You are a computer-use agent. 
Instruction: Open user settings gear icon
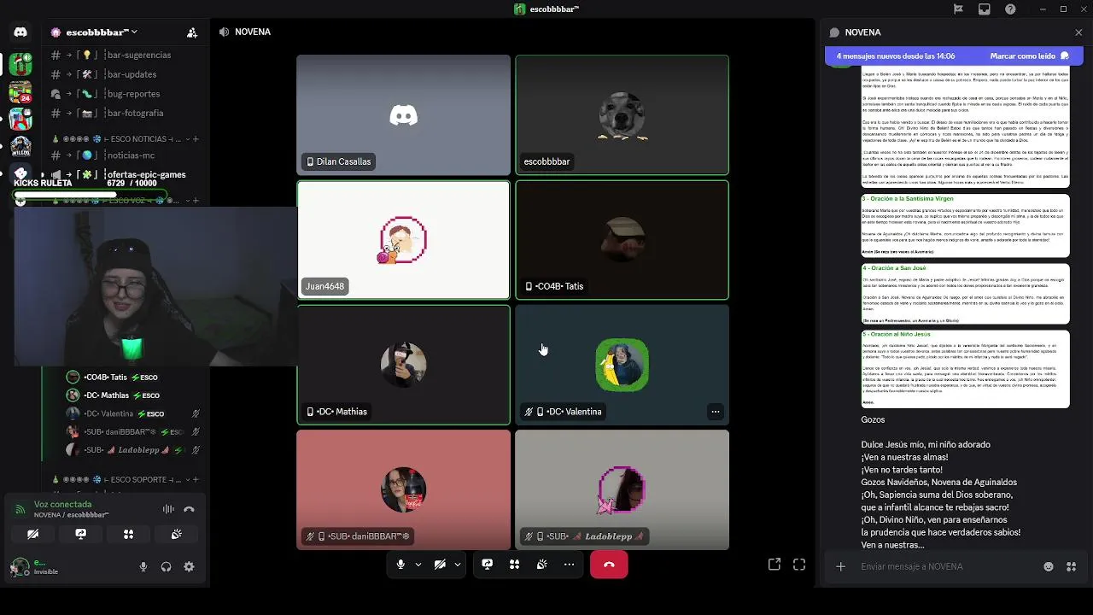coord(189,566)
